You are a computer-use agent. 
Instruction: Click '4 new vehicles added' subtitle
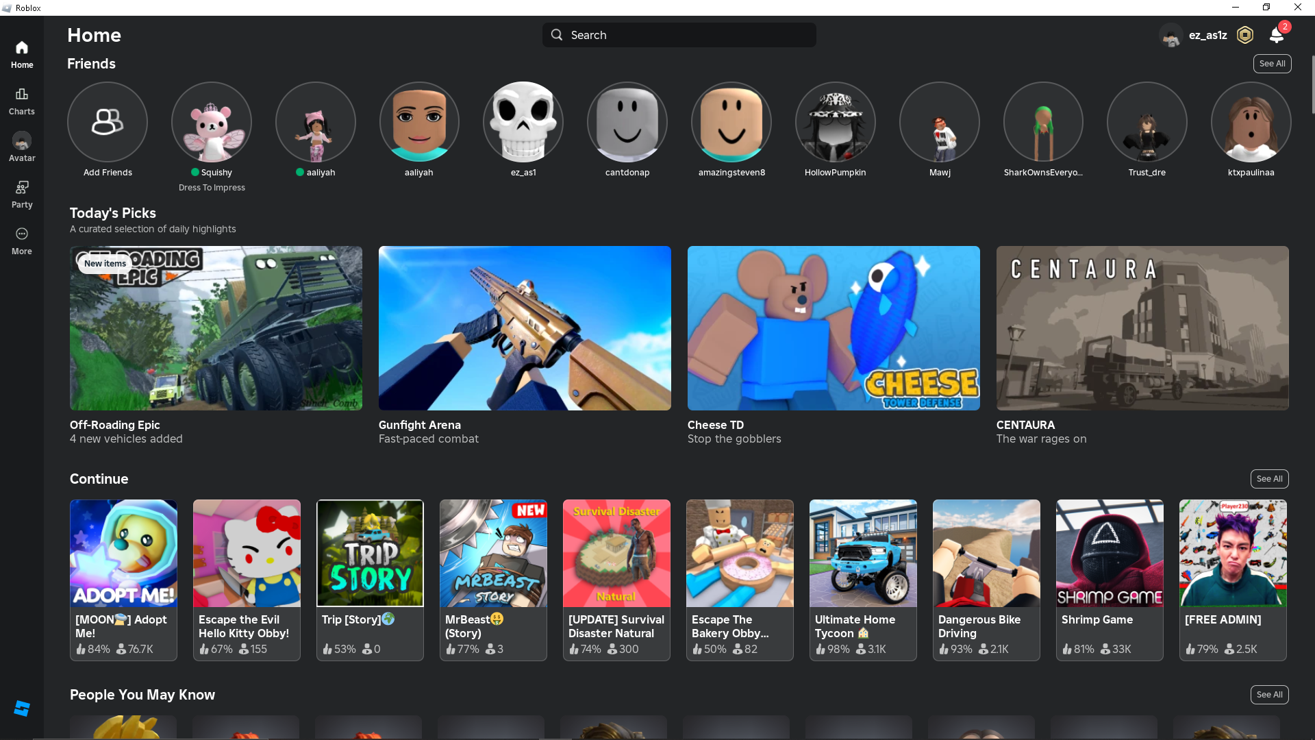126,439
